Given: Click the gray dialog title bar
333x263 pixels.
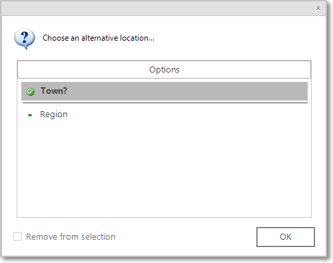Looking at the screenshot, I should 155,8.
